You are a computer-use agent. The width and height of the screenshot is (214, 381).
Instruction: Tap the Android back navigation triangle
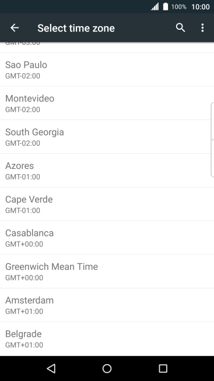[51, 368]
